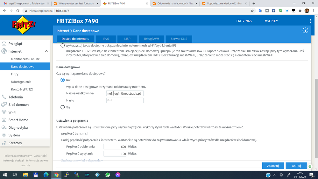318x179 pixels.
Task: Click the page vertical scrollbar
Action: [316, 118]
